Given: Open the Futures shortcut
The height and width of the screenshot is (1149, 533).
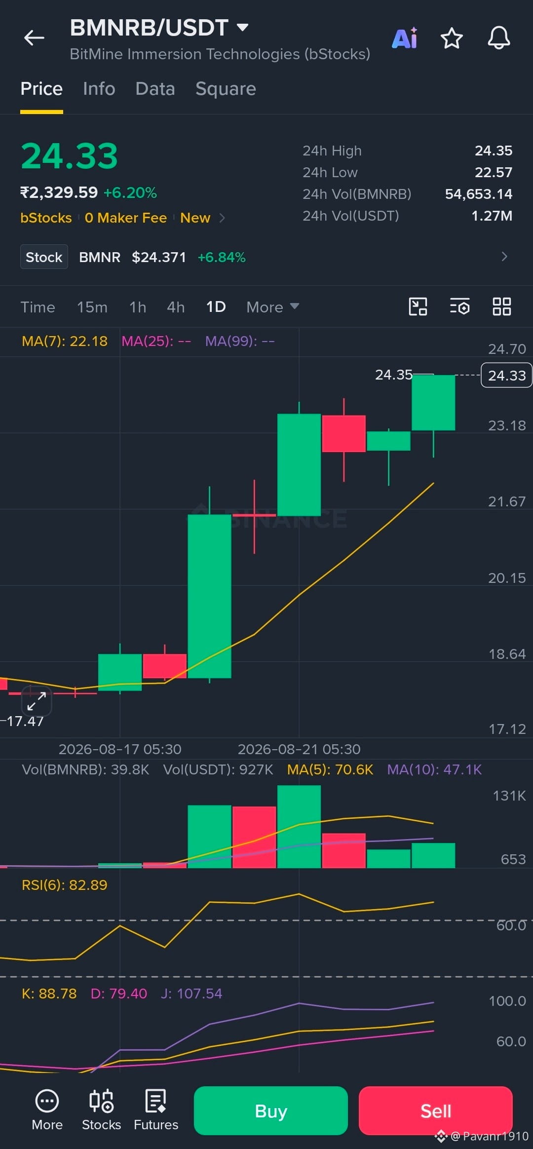Looking at the screenshot, I should click(x=156, y=1110).
